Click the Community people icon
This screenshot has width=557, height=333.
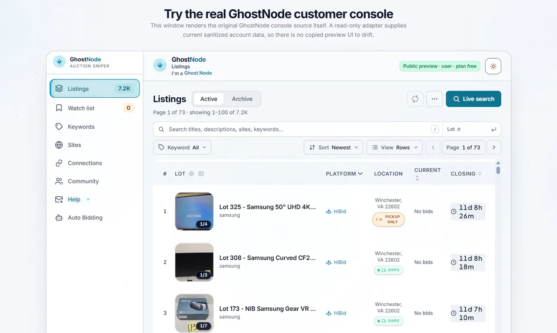click(x=59, y=181)
